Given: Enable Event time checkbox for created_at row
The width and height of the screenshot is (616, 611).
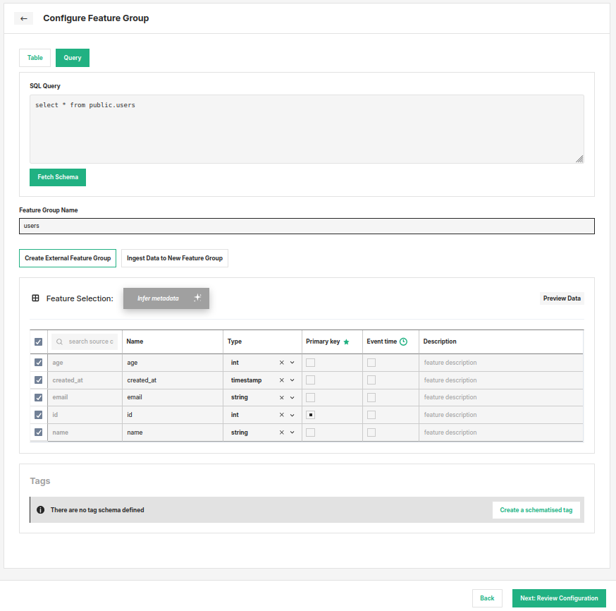Looking at the screenshot, I should point(371,380).
